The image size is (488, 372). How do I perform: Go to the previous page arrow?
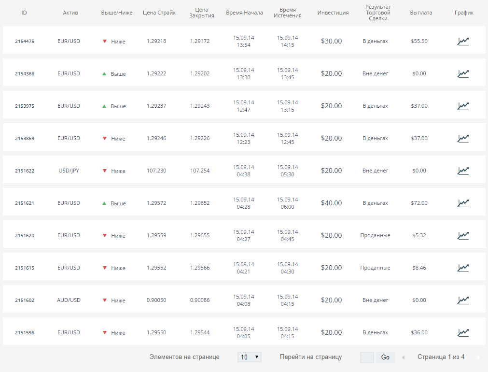pyautogui.click(x=404, y=358)
